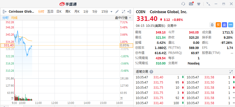Image resolution: width=235 pixels, height=107 pixels.
Task: Remove COIN from watchlist via minus button
Action: click(231, 25)
